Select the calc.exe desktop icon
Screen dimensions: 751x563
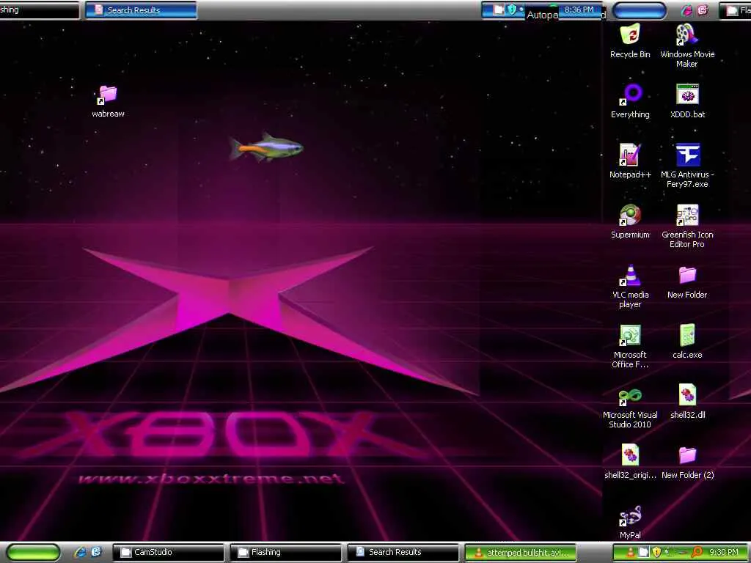pyautogui.click(x=686, y=342)
